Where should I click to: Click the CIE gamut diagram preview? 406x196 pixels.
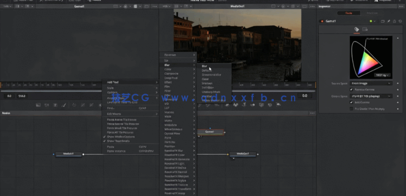(371, 58)
